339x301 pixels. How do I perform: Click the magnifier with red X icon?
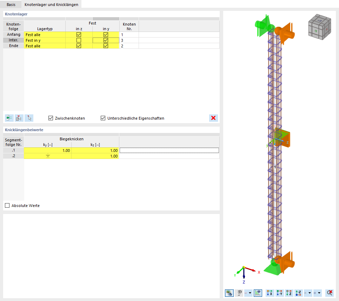click(330, 293)
